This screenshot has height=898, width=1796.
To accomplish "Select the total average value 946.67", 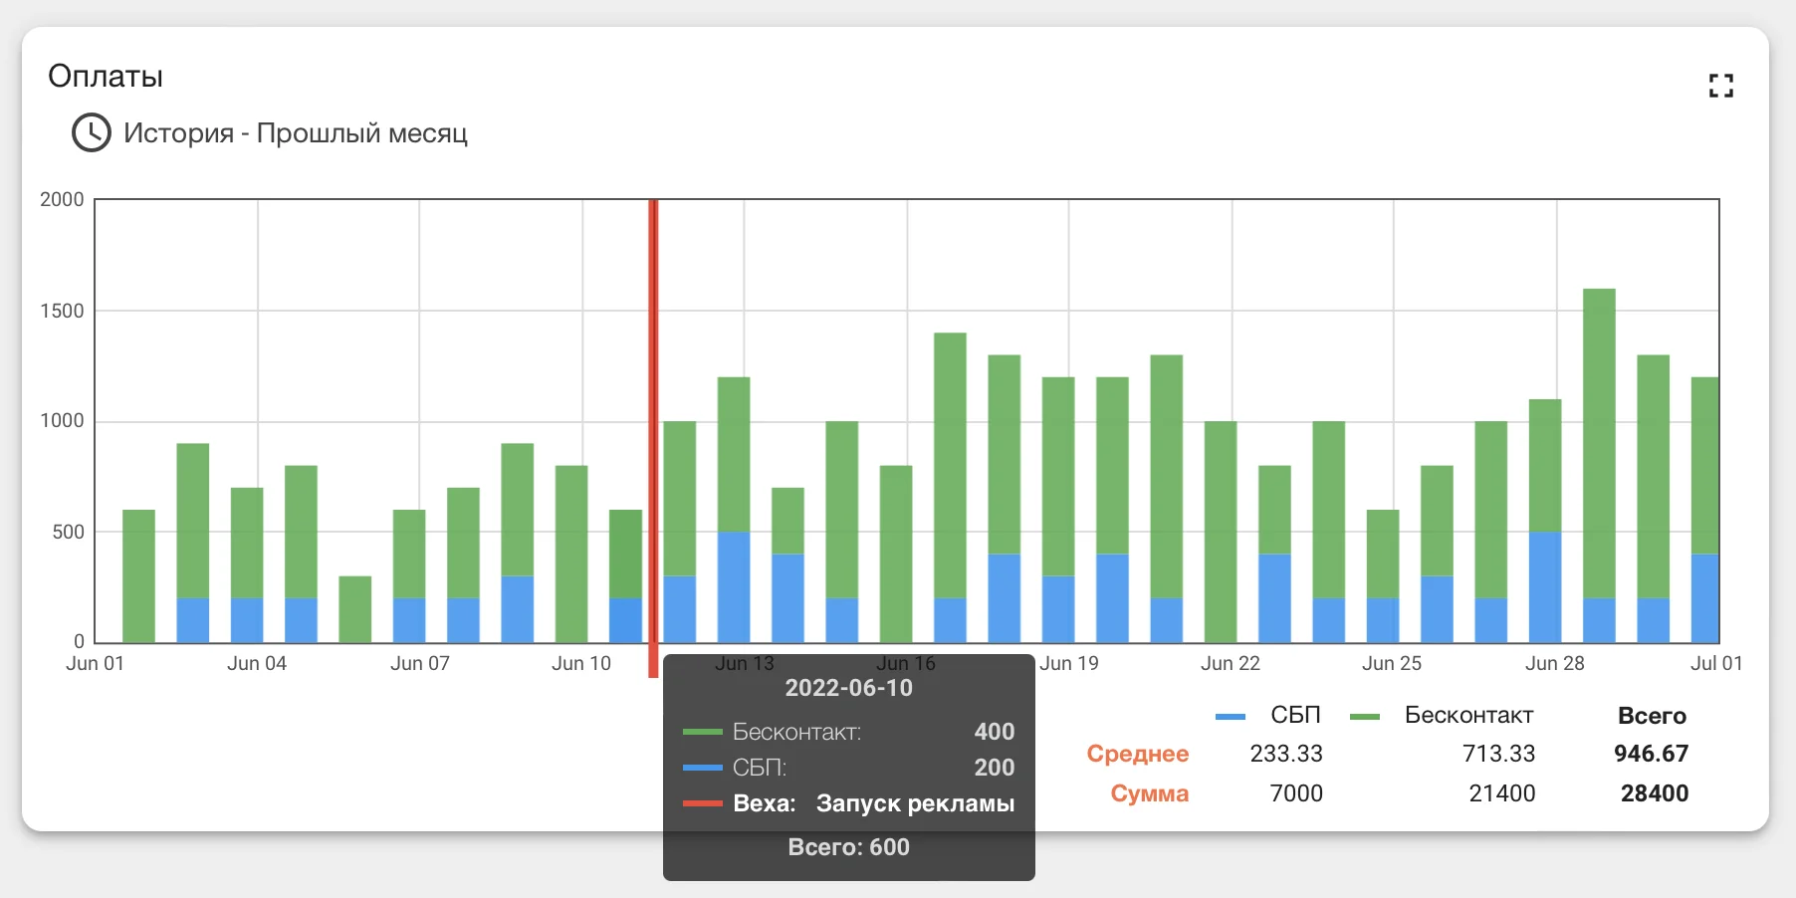I will [1651, 754].
